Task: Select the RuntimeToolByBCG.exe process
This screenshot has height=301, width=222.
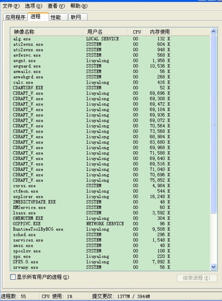Action: (x=110, y=229)
